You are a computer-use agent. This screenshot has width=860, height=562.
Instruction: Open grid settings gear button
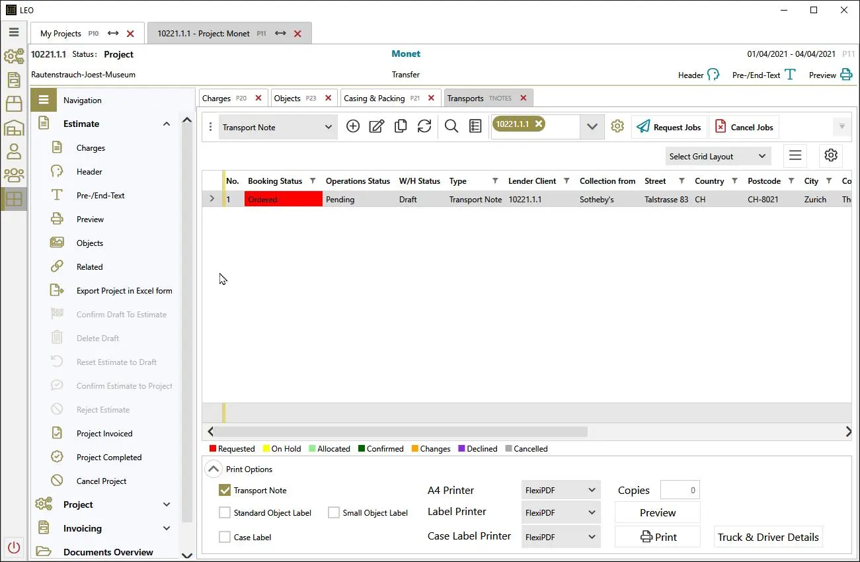831,155
